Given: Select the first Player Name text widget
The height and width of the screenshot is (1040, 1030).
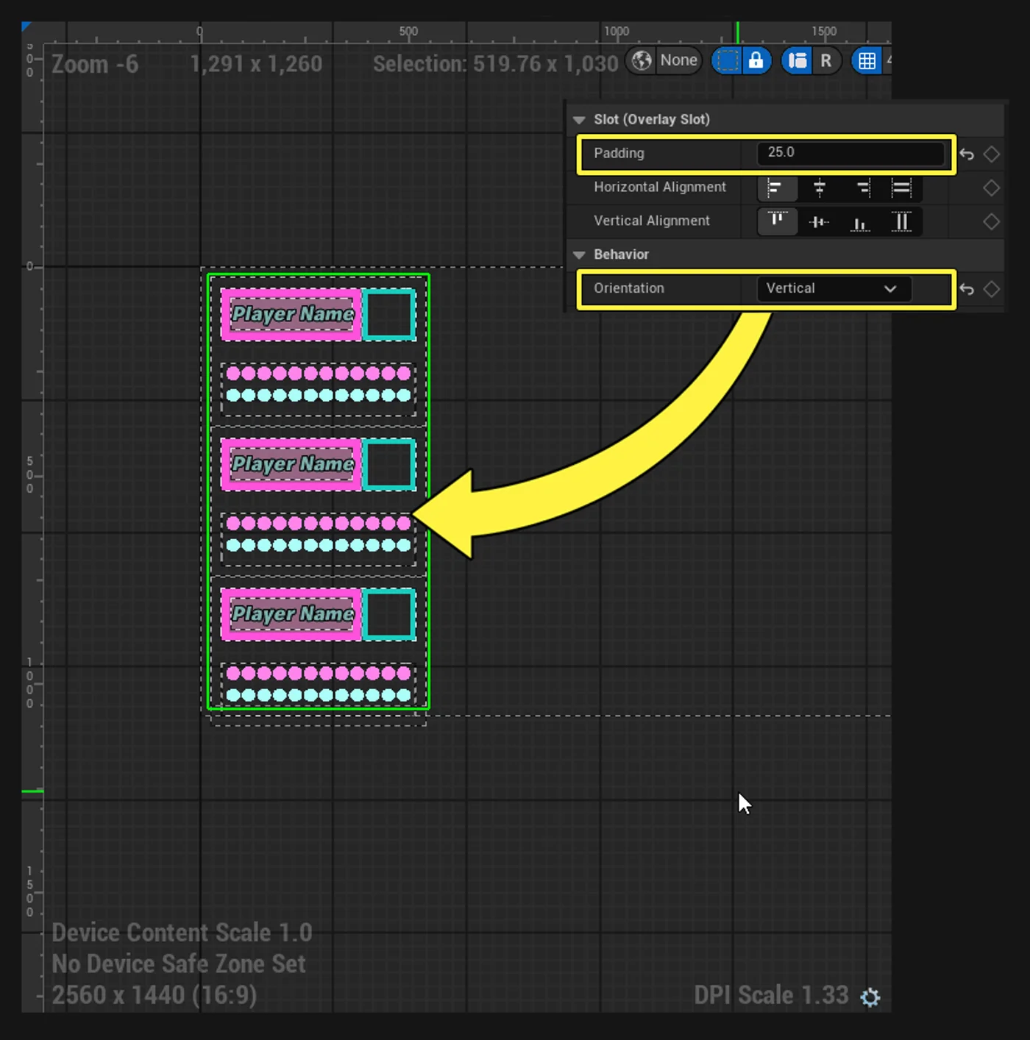Looking at the screenshot, I should [292, 314].
